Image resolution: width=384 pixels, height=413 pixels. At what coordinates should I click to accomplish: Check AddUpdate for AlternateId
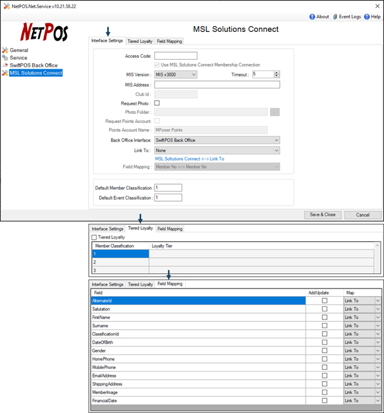point(325,300)
